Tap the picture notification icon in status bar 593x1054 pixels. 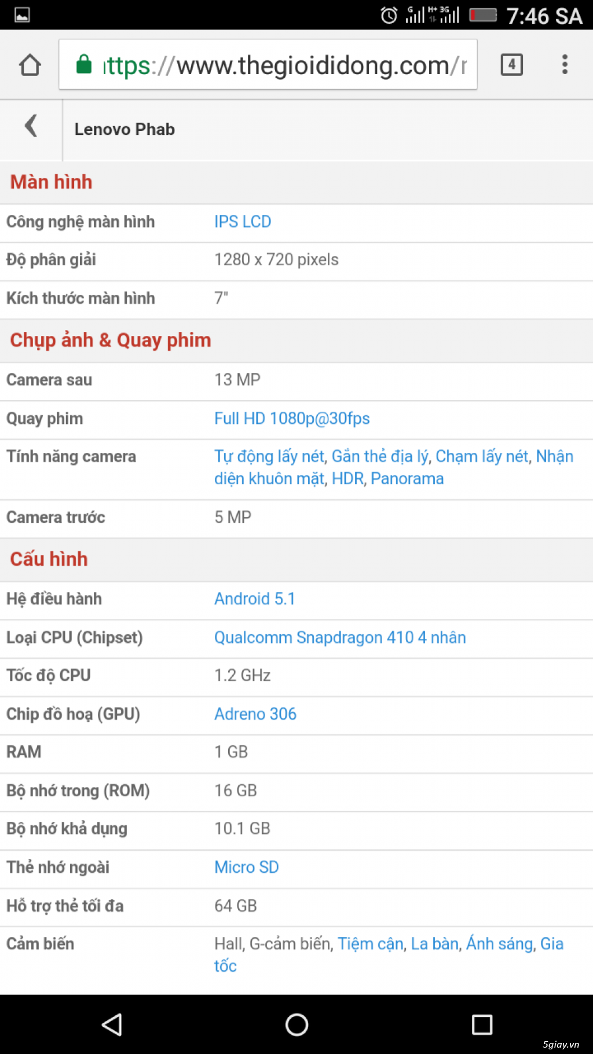pyautogui.click(x=22, y=14)
